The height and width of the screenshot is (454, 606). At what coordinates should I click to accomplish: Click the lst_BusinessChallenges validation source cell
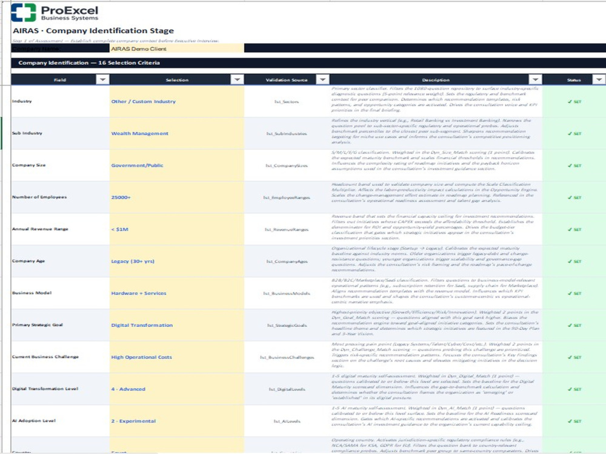point(287,358)
